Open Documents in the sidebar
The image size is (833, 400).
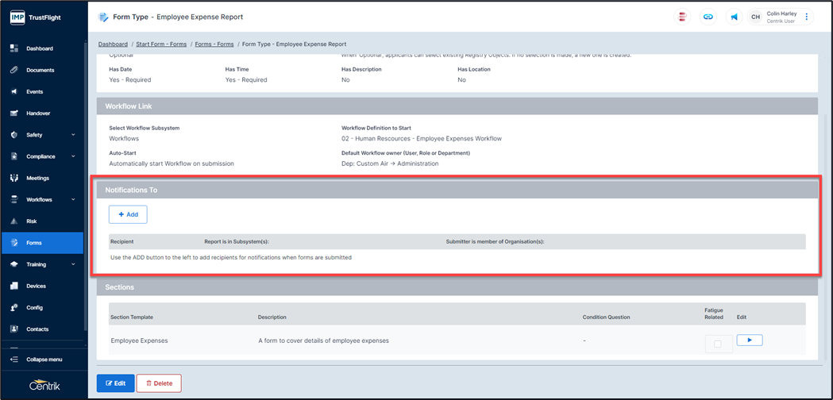click(x=40, y=70)
